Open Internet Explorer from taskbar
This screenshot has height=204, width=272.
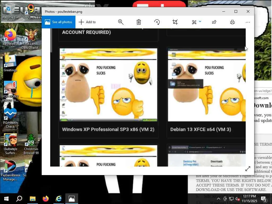tap(59, 199)
